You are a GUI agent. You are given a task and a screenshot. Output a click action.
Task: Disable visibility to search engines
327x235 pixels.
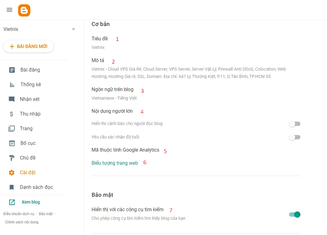(295, 215)
